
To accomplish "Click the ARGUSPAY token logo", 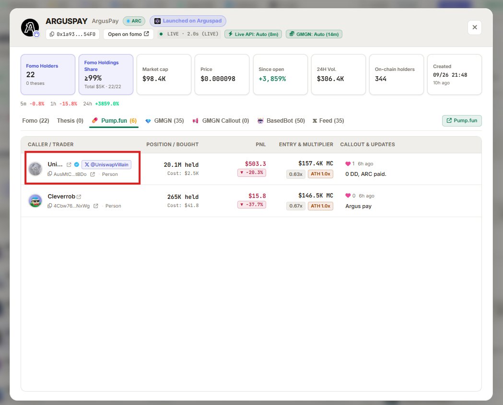I will tap(30, 27).
